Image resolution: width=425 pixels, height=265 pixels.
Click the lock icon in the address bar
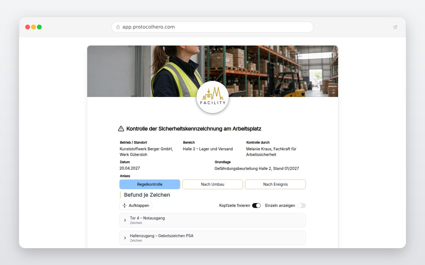pos(118,27)
